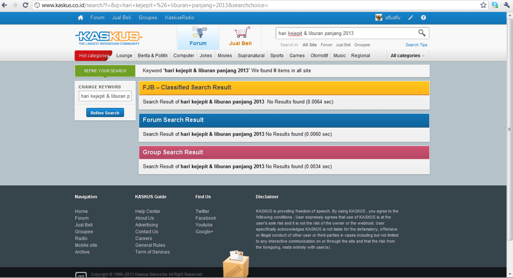Open the Games category
The image size is (513, 278).
pyautogui.click(x=297, y=56)
